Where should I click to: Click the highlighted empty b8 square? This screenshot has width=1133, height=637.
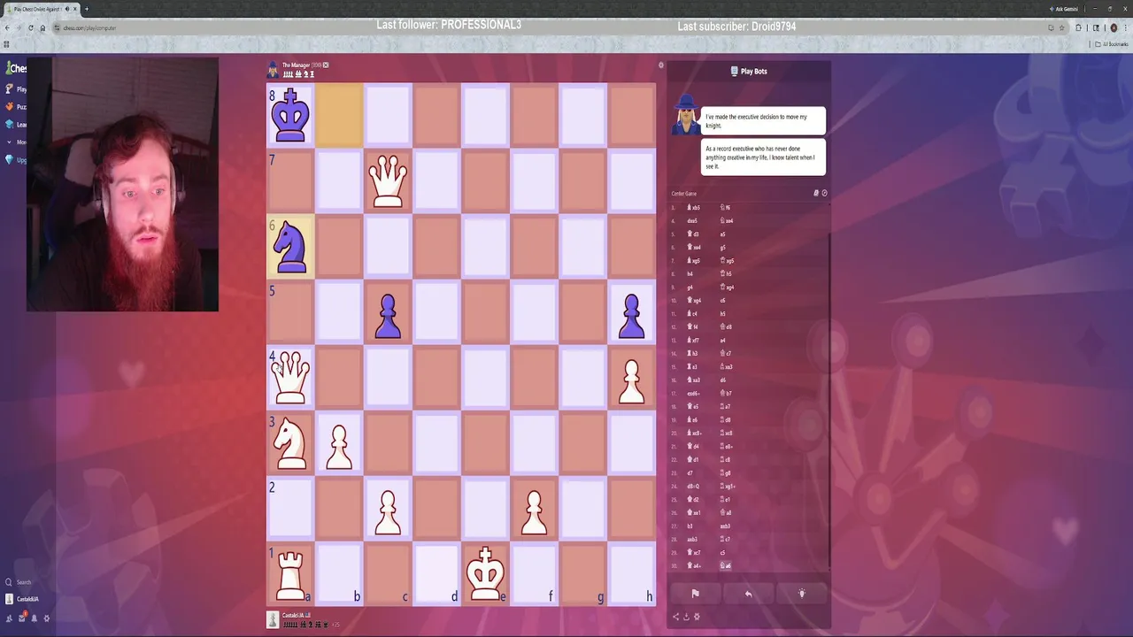339,116
